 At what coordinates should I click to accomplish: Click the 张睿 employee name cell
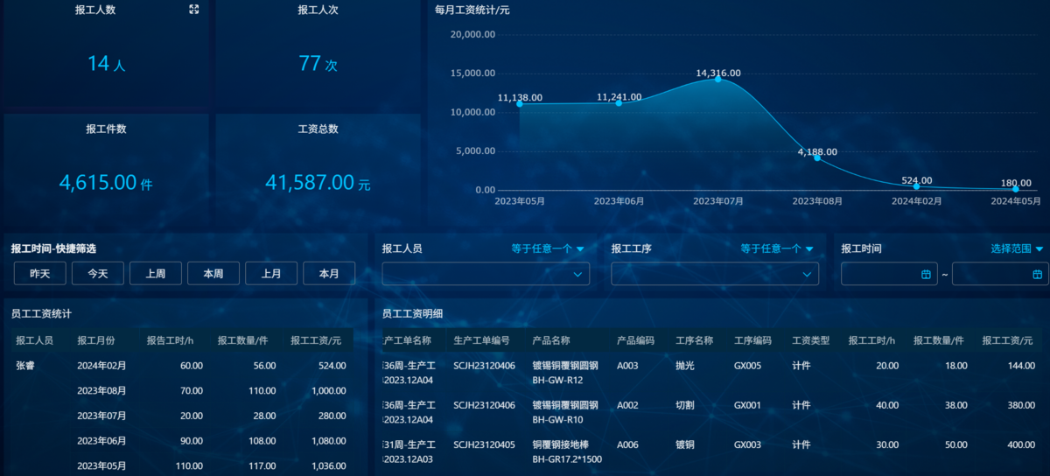coord(26,365)
